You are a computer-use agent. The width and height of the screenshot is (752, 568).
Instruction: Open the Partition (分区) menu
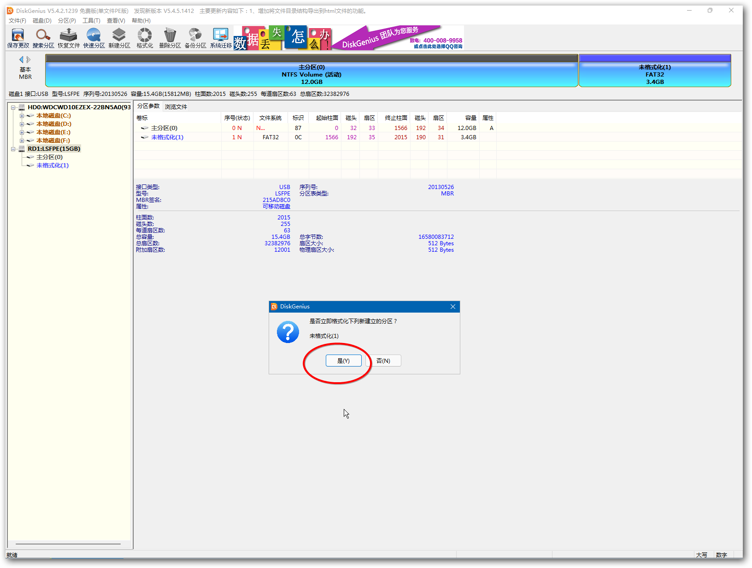[67, 21]
